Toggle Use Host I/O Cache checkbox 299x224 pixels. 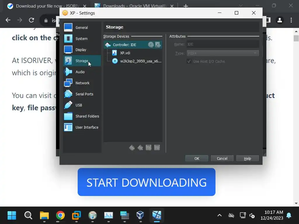(189, 61)
